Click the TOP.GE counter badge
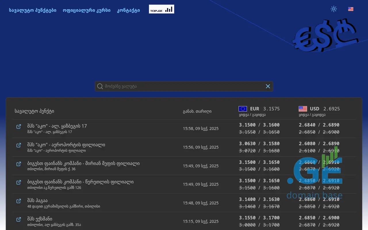 tap(161, 9)
